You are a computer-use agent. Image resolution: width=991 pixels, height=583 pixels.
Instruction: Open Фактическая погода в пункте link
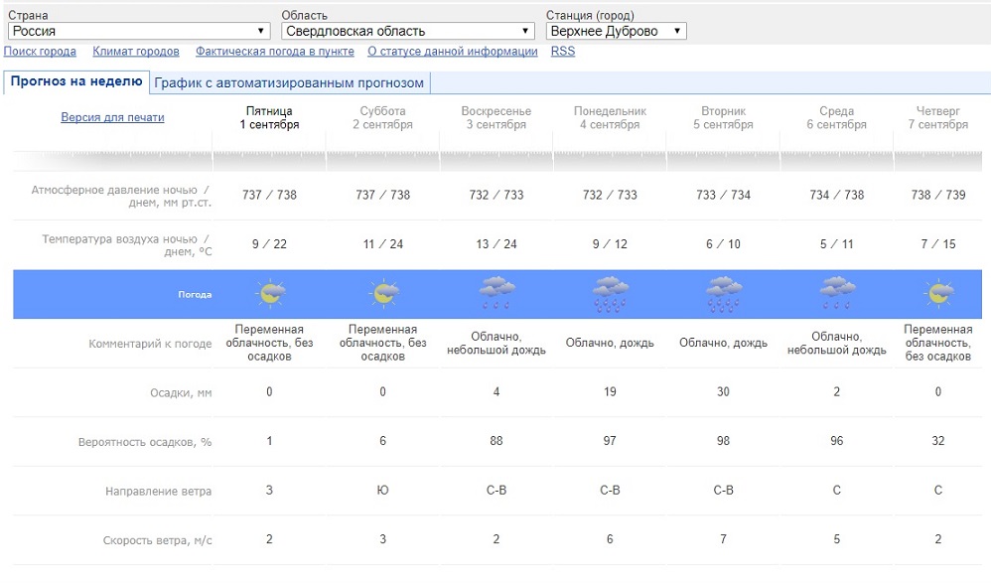pos(274,52)
